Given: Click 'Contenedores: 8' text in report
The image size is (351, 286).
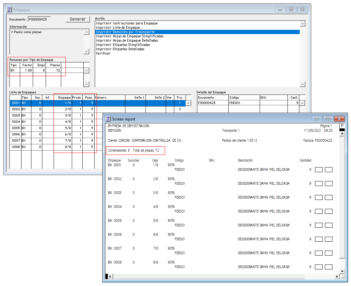Looking at the screenshot, I should (119, 151).
